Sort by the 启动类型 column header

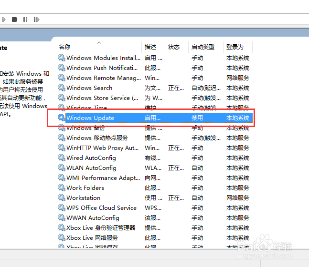tap(203, 47)
